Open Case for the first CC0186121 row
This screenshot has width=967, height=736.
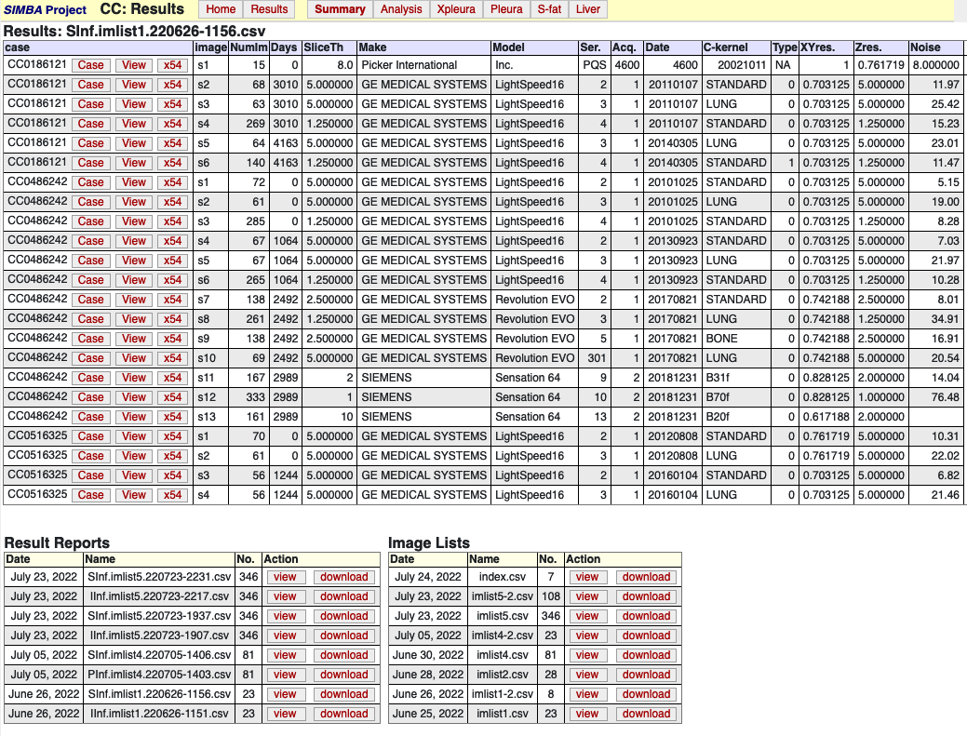click(90, 65)
